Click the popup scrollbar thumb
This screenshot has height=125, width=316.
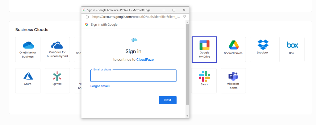pos(187,64)
